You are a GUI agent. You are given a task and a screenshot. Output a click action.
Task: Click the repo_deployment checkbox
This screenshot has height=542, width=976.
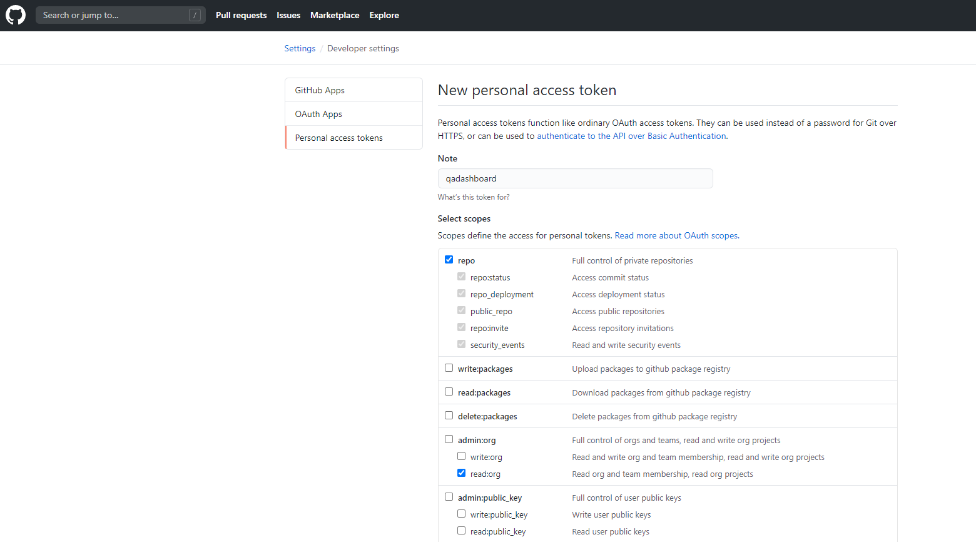tap(461, 293)
